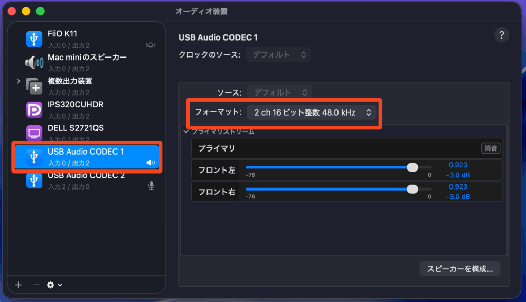526x302 pixels.
Task: Click the speaker icon on USB Audio CODEC 1
Action: pyautogui.click(x=151, y=163)
